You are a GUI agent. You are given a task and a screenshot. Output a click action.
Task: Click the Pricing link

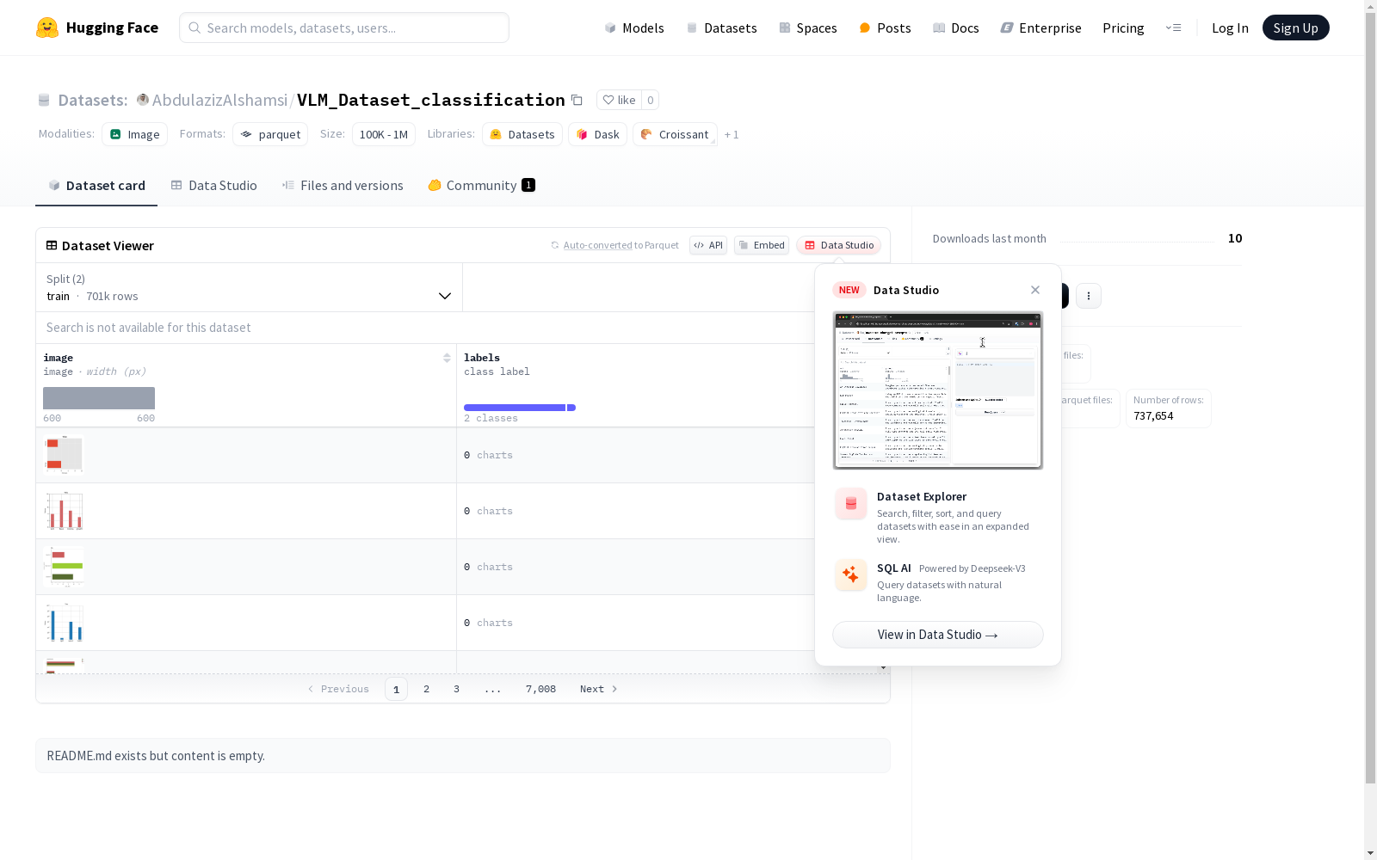point(1123,28)
